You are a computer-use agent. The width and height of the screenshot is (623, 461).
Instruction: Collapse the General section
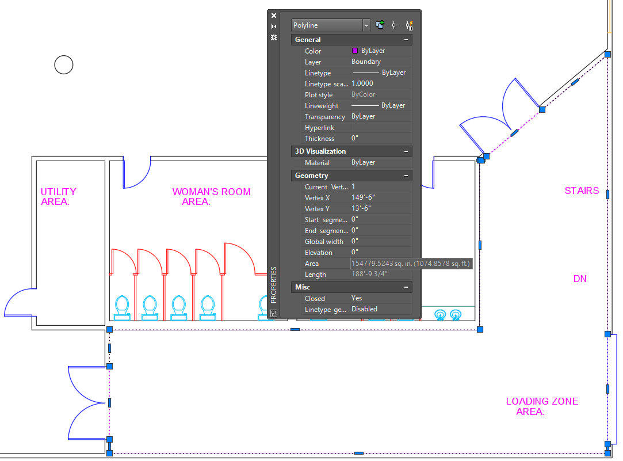[x=406, y=40]
